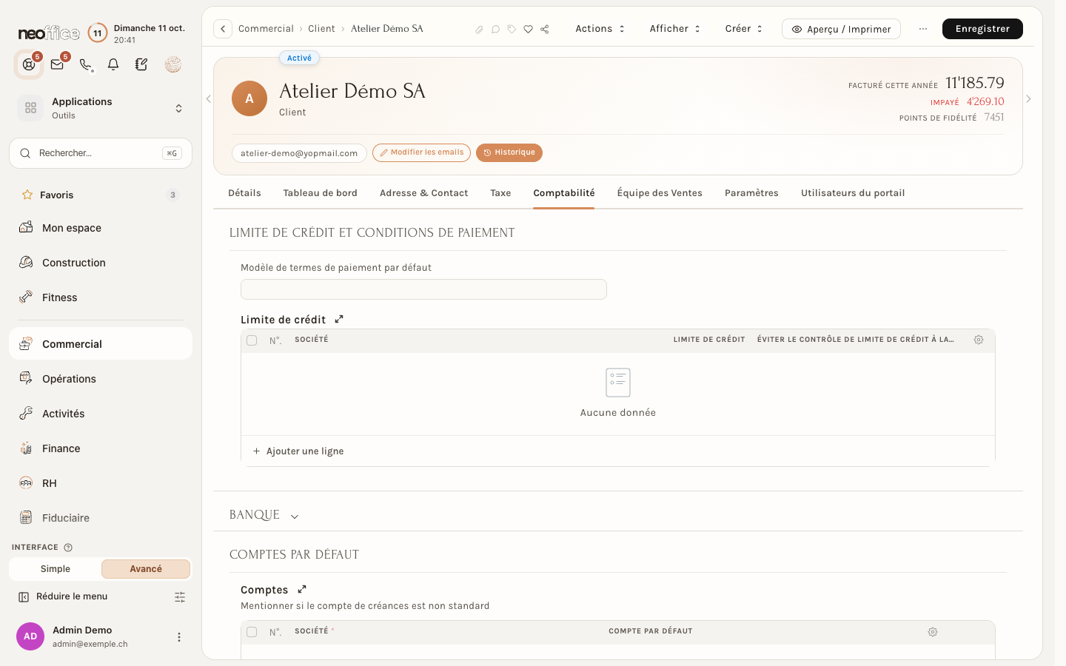Switch to the Détails tab
Viewport: 1066px width, 666px height.
click(x=244, y=193)
